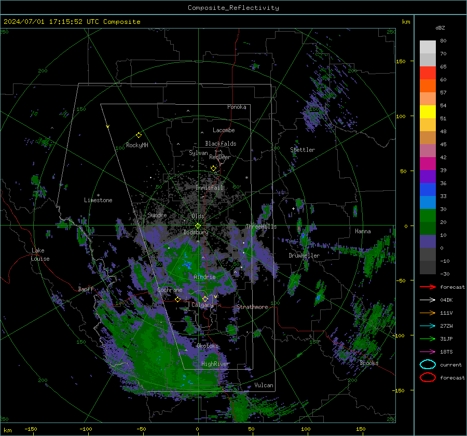Click the 18TS legend text
Screen dimensions: 467x436
tap(446, 352)
